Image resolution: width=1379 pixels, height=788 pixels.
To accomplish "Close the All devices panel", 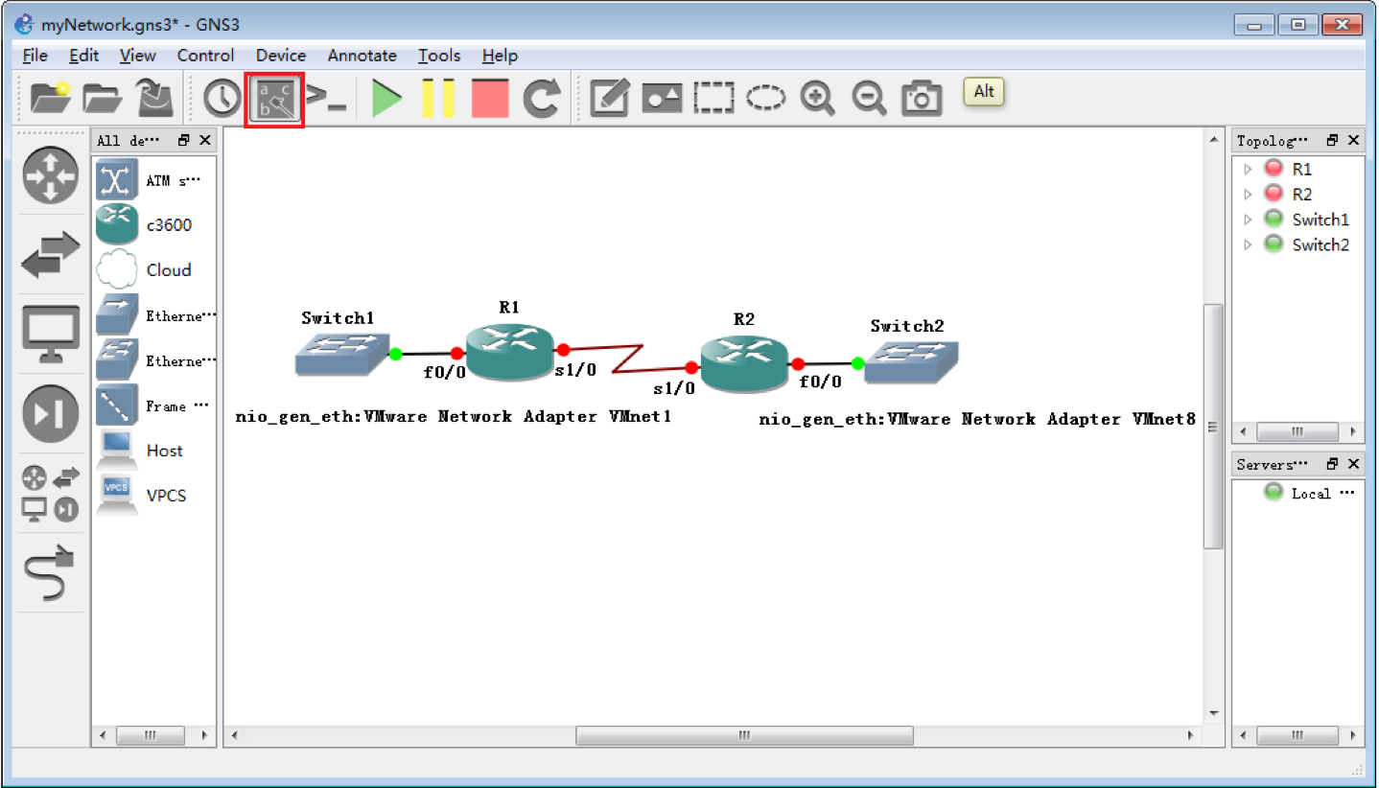I will click(204, 140).
